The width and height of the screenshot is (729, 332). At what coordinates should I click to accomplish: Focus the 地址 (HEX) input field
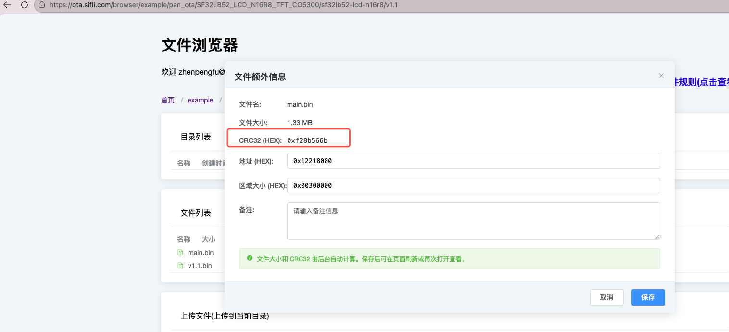point(473,161)
